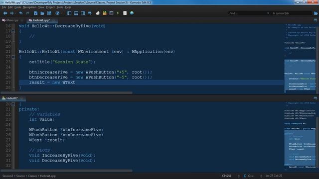Undo the last edit

pos(21,13)
